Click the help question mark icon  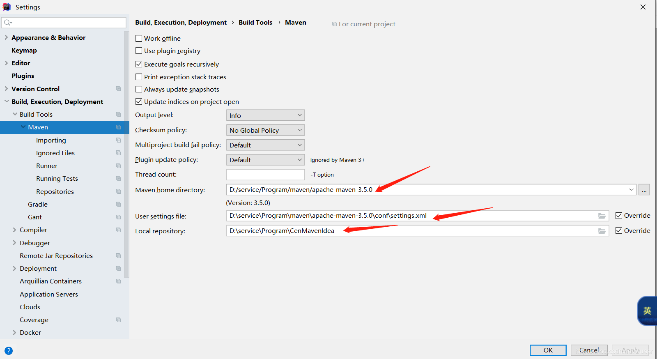(9, 351)
